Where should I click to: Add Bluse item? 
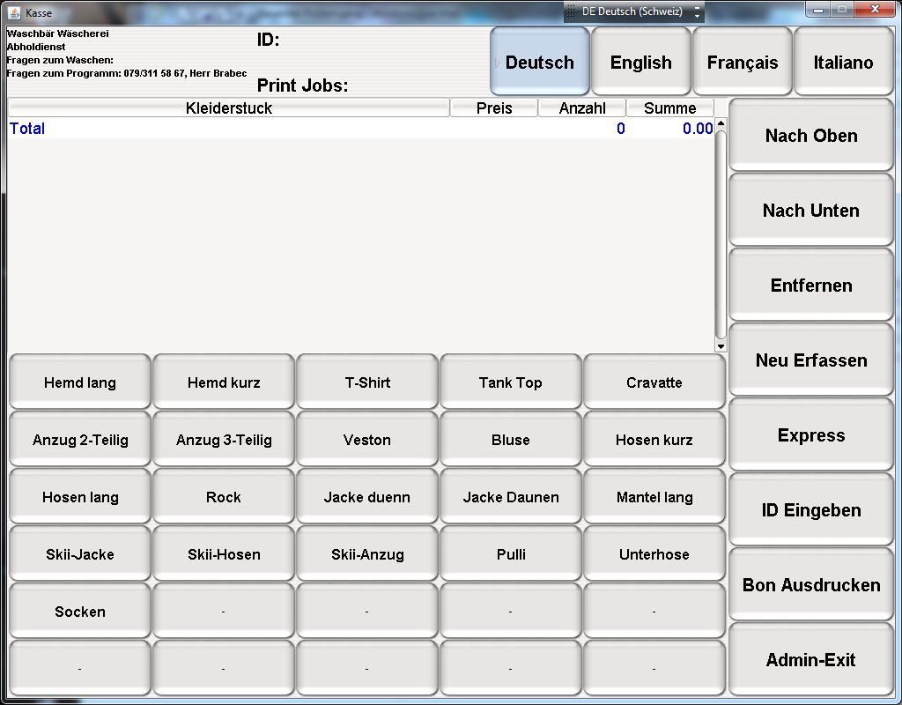coord(511,440)
